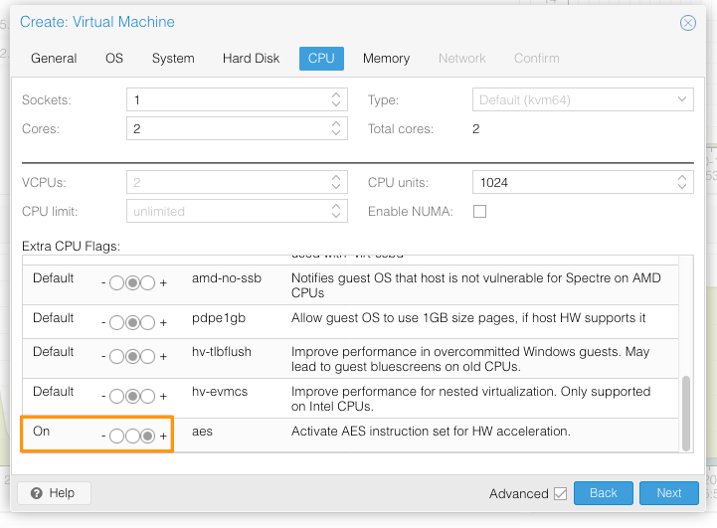Click the CPU units spinner arrows
Screen dimensions: 717x528
point(682,183)
